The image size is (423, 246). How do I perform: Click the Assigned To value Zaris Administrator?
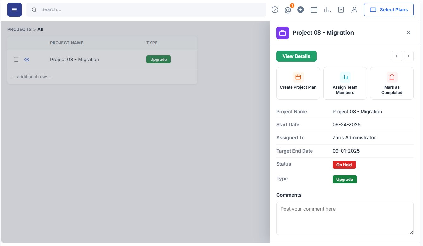[x=354, y=138]
